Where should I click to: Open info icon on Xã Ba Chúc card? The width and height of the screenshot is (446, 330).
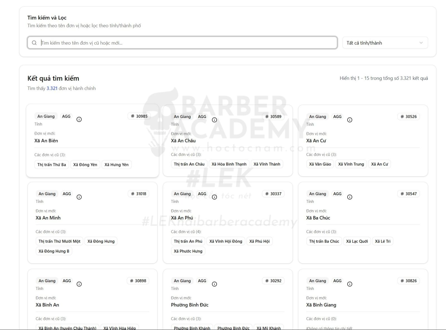point(350,197)
